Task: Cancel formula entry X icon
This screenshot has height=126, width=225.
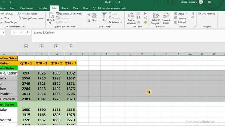Action: click(14, 33)
